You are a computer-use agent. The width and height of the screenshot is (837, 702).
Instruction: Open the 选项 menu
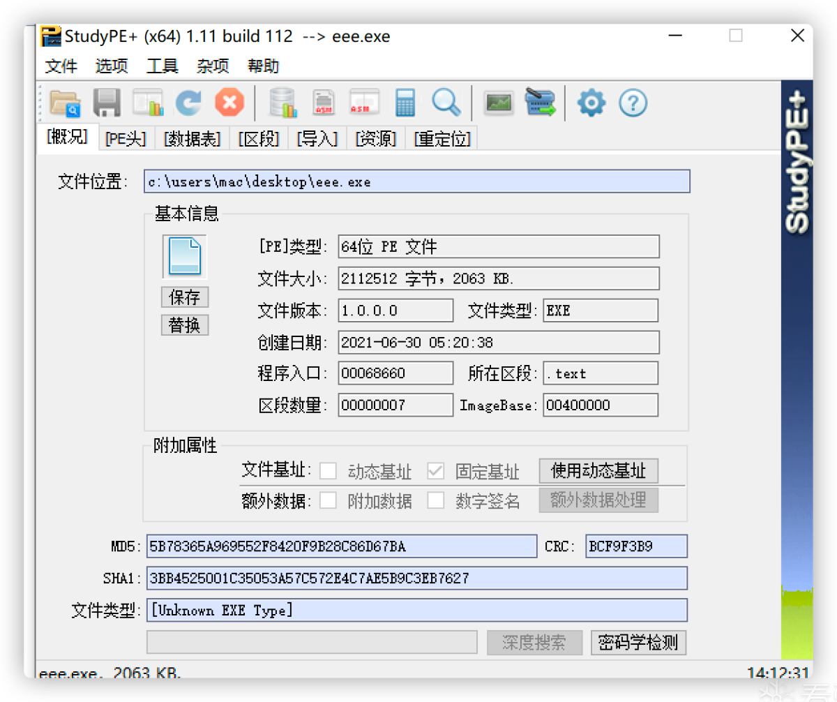coord(112,66)
